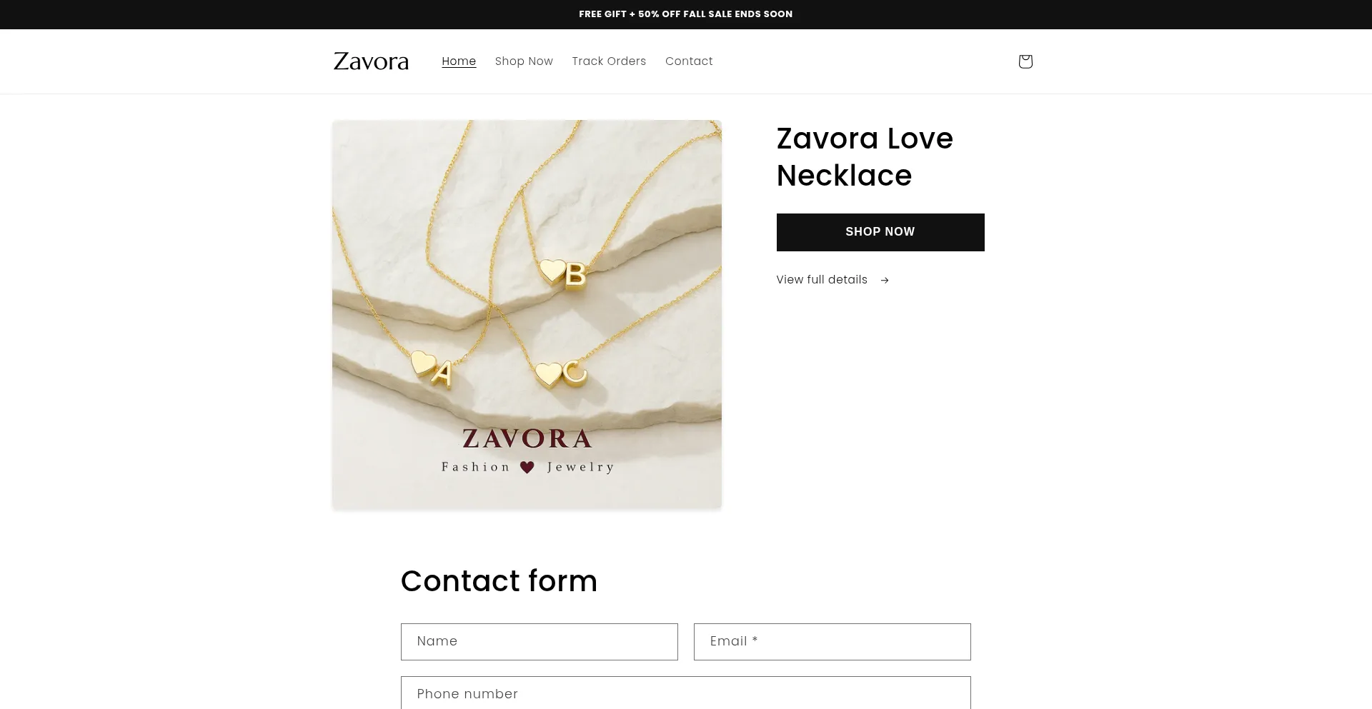
Task: Click the heart C pendant in the image
Action: click(561, 374)
